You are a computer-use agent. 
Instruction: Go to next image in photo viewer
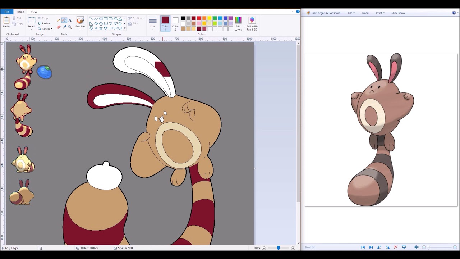pos(371,247)
